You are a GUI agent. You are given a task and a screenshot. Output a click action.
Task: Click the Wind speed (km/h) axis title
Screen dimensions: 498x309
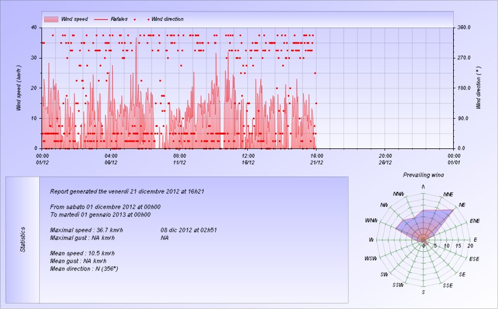pyautogui.click(x=19, y=88)
